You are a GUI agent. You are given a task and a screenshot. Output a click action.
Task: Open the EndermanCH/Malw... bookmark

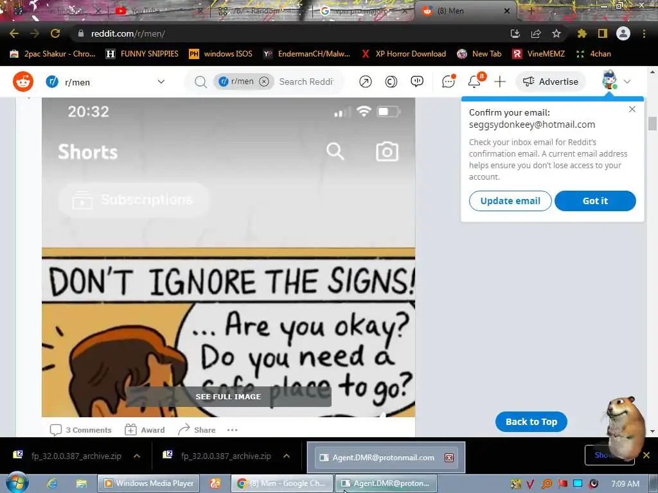click(307, 54)
